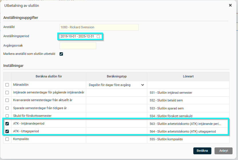The image size is (238, 160).
Task: Tick Kvarvarande semesterdagar från aktuellt år
Action: click(x=7, y=100)
